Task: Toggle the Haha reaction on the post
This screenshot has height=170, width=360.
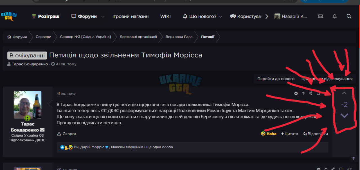Action: pyautogui.click(x=269, y=134)
